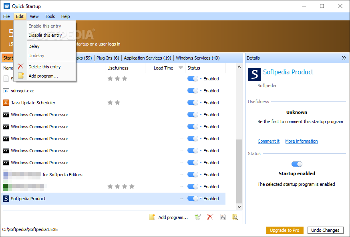This screenshot has height=237, width=350.
Task: Click the status bar path C:\Softpedia\Softpedia1.EXE
Action: tap(30, 229)
